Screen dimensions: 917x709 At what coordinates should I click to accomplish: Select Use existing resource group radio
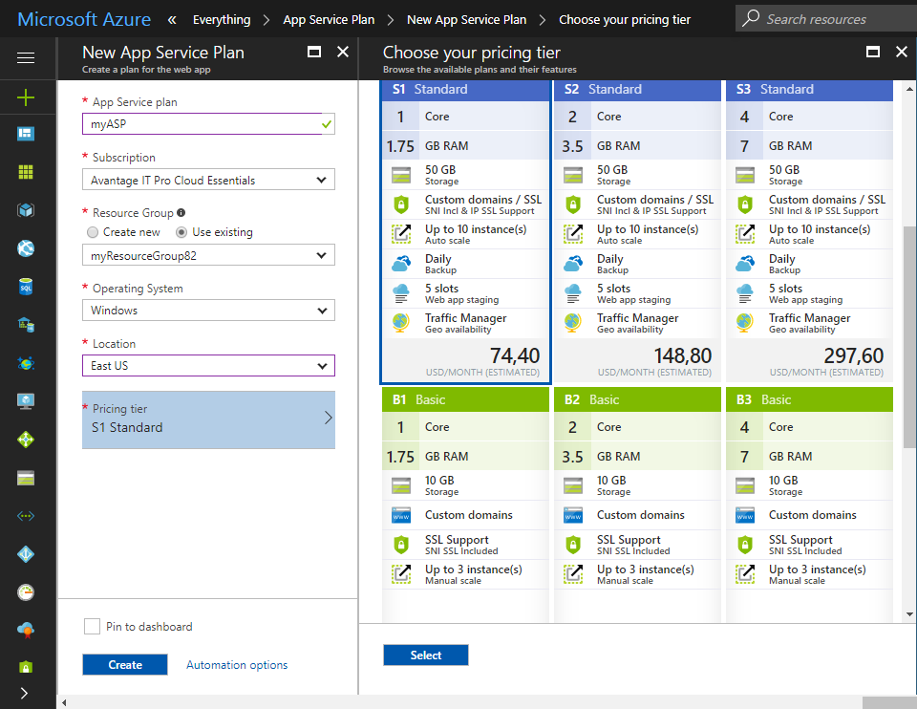click(x=181, y=232)
